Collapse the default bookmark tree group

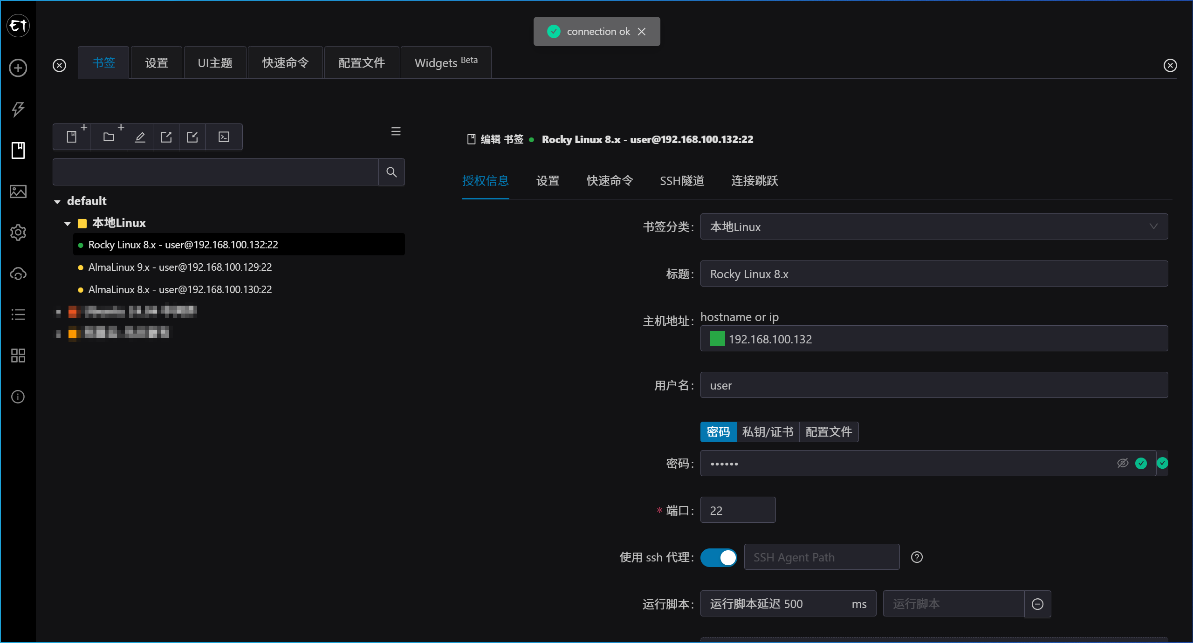(57, 202)
